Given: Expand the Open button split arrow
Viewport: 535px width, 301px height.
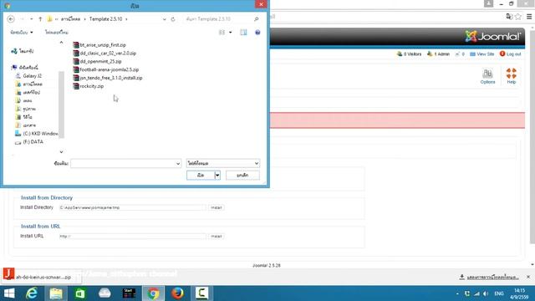Looking at the screenshot, I should click(217, 175).
